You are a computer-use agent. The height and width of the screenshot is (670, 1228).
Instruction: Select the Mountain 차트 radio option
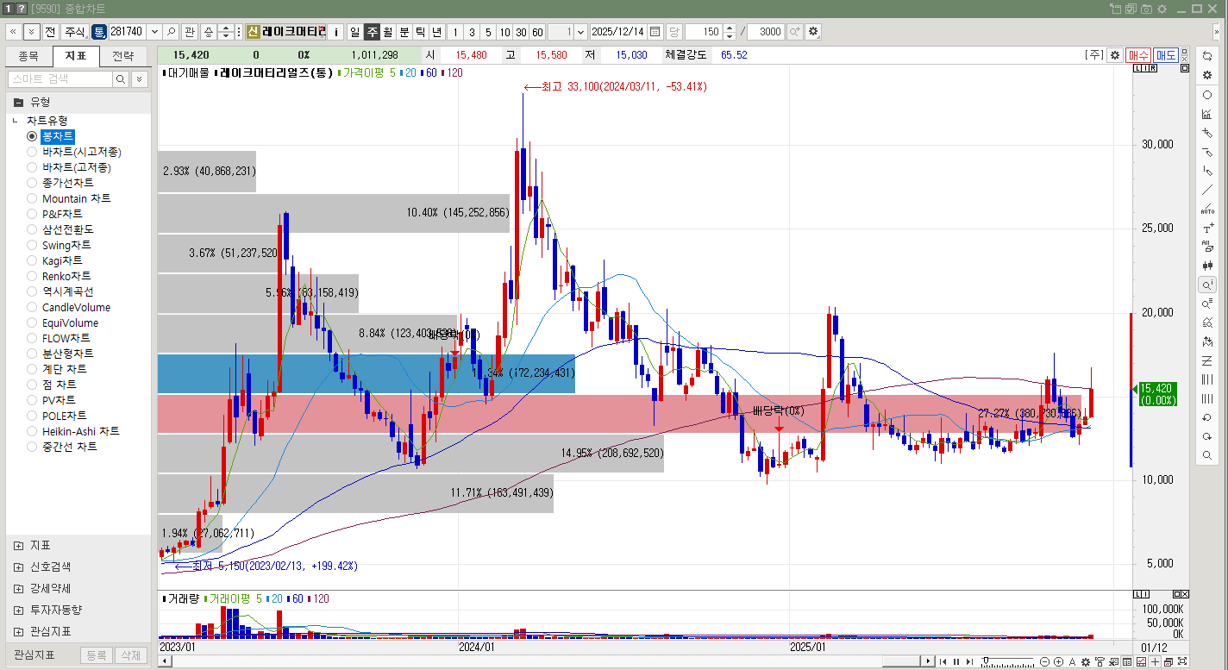point(33,198)
